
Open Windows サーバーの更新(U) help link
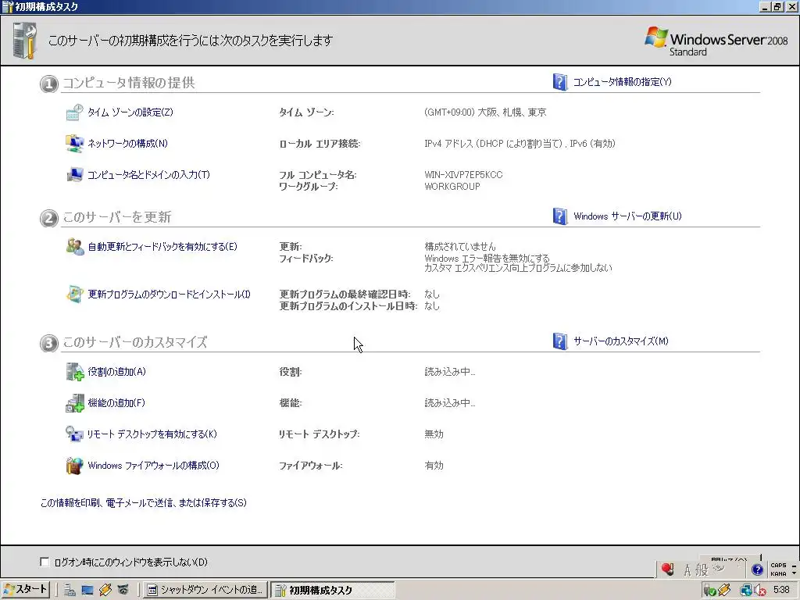[x=627, y=216]
